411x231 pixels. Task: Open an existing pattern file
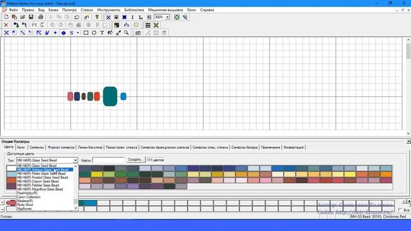(x=22, y=17)
